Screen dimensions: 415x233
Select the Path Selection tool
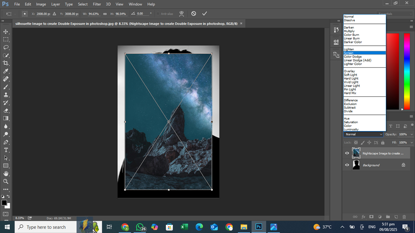(x=6, y=158)
